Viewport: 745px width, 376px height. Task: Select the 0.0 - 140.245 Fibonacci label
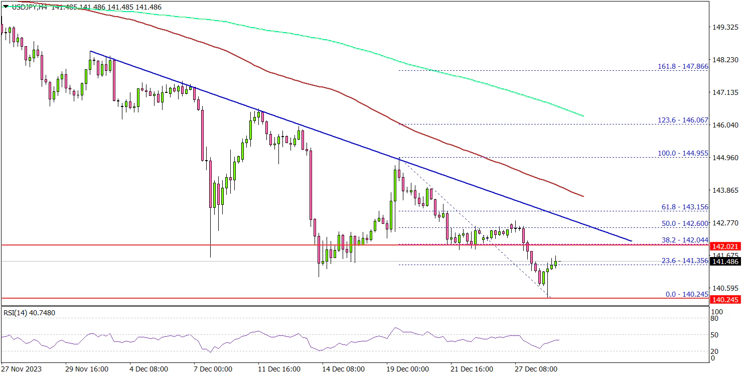(686, 294)
